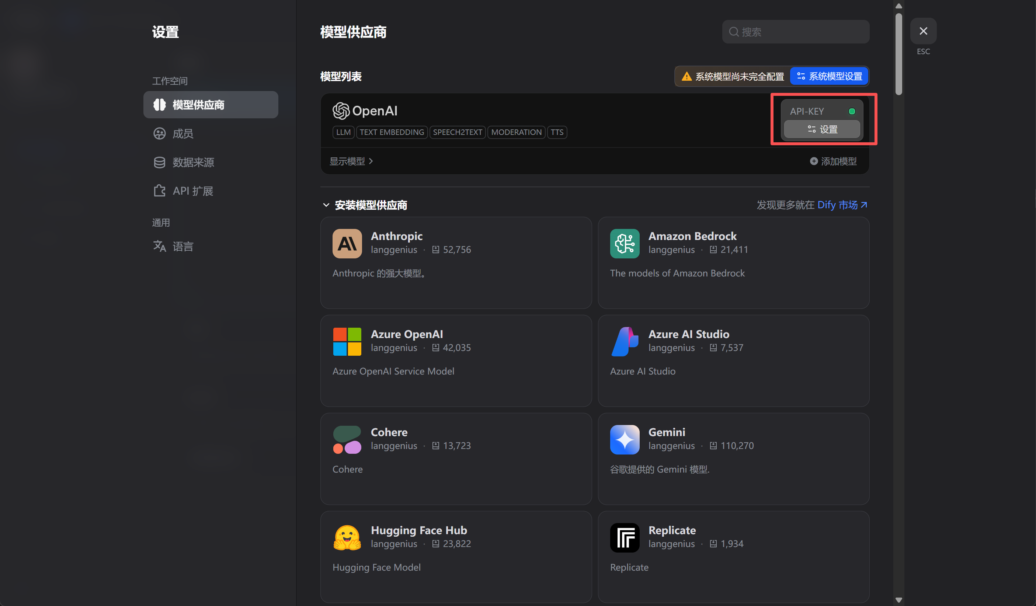Click the Azure AI Studio provider icon

pyautogui.click(x=625, y=341)
